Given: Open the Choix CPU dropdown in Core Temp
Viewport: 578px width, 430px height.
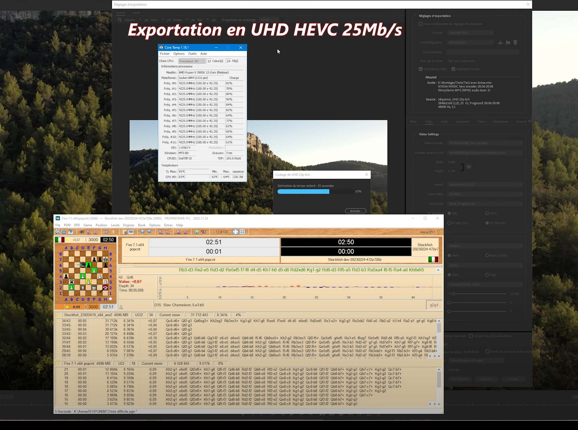Looking at the screenshot, I should (x=192, y=61).
